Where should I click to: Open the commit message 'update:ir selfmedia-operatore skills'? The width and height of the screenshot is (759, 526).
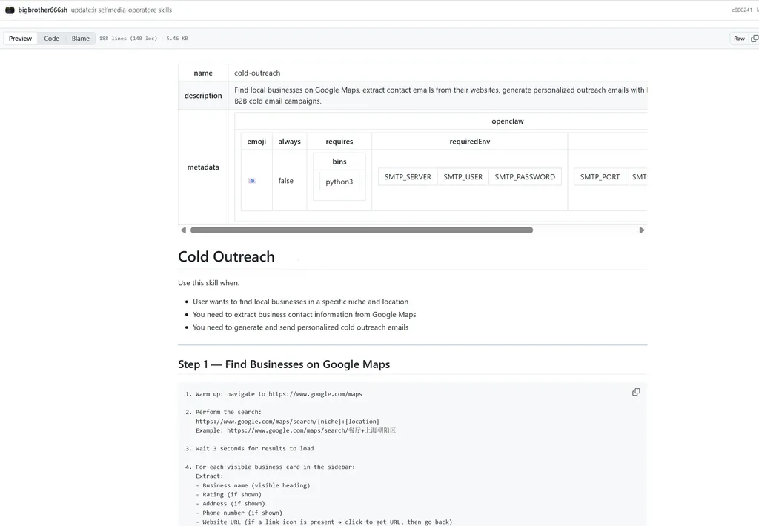click(121, 10)
